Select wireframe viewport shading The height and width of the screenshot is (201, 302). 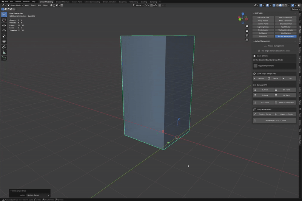pyautogui.click(x=277, y=5)
